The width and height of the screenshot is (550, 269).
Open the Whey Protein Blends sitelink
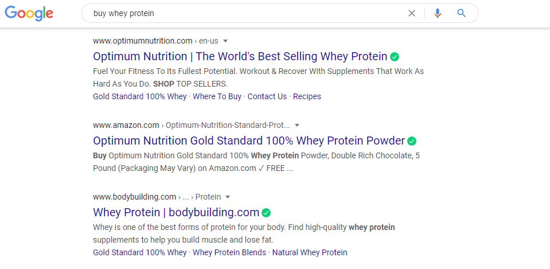(x=229, y=252)
